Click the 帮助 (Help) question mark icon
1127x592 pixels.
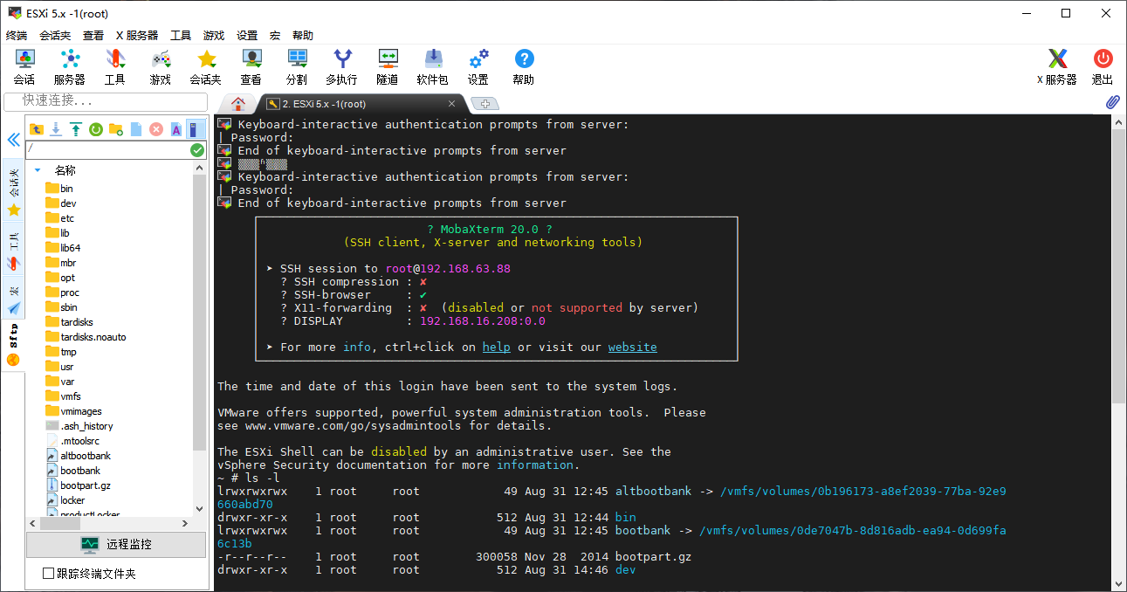[524, 67]
